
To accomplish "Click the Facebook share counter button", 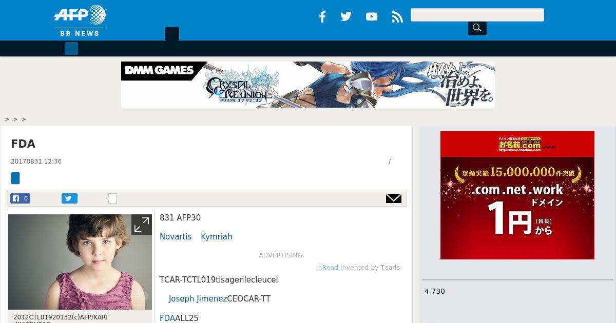I will (21, 198).
